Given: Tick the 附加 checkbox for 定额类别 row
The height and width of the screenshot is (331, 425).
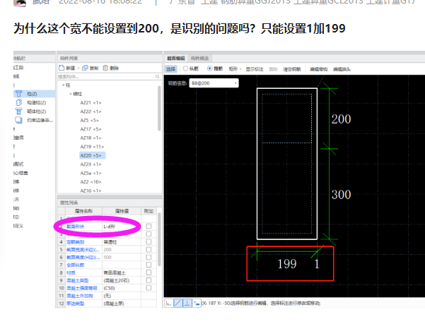Looking at the screenshot, I should click(x=149, y=242).
